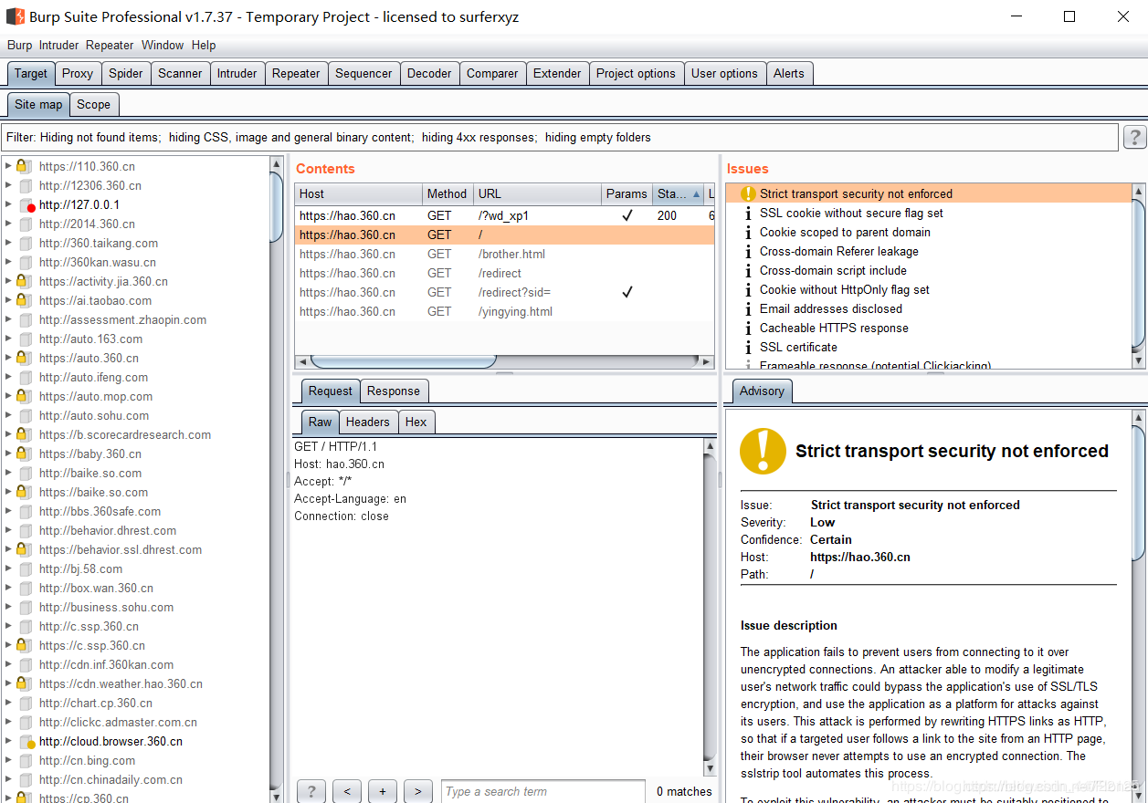Viewport: 1148px width, 803px height.
Task: Click the Burp Suite logo icon
Action: click(16, 16)
